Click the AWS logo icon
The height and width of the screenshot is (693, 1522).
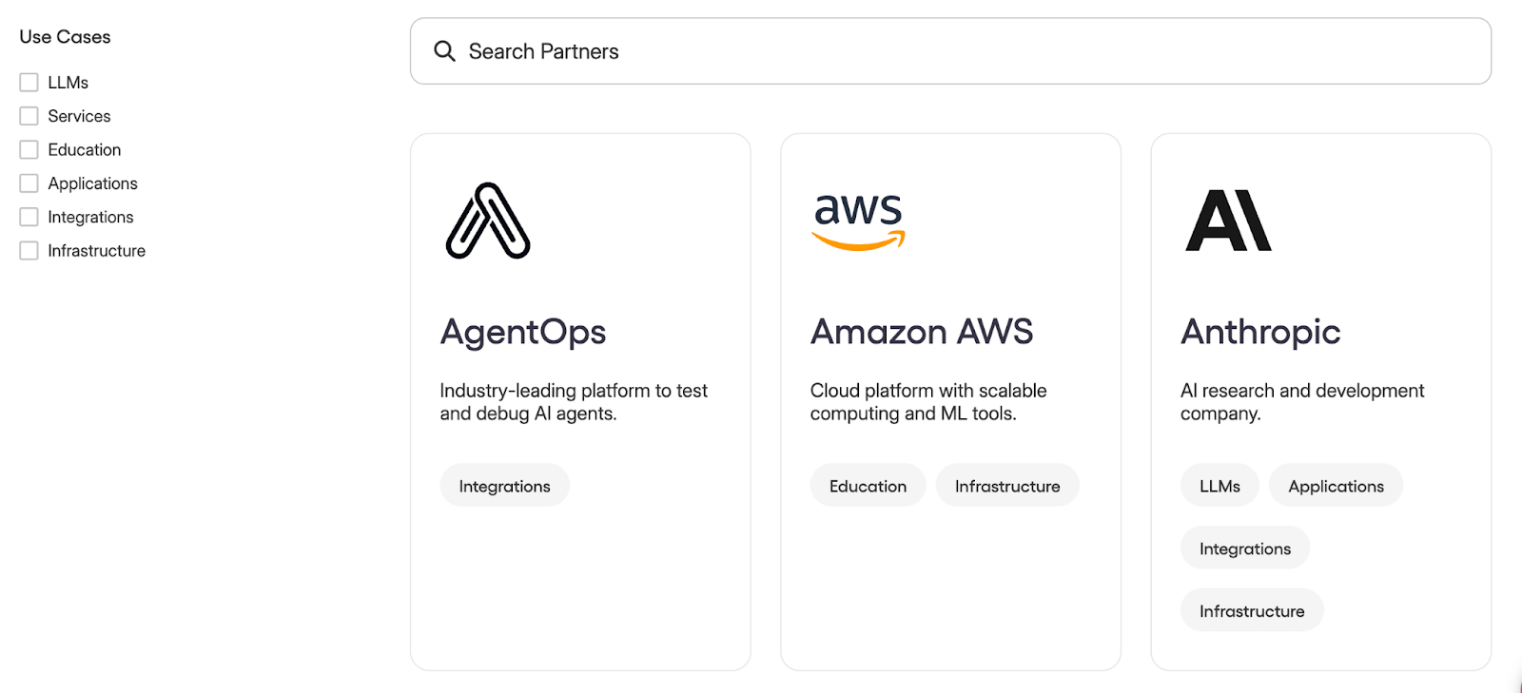click(858, 221)
